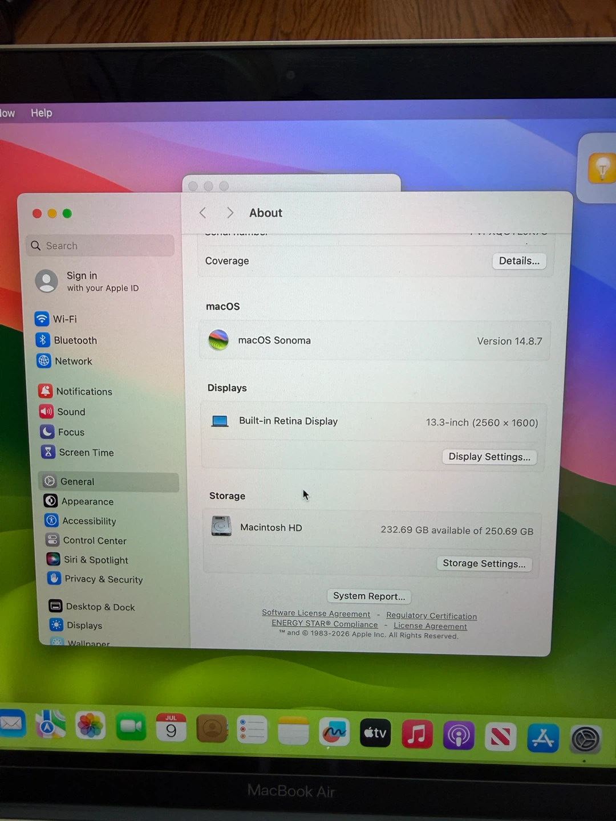The height and width of the screenshot is (821, 616).
Task: Open the ENERGY STAR Compliance link
Action: click(325, 624)
